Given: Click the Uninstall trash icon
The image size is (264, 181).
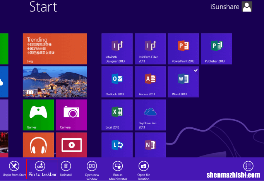Looking at the screenshot, I should point(66,166).
